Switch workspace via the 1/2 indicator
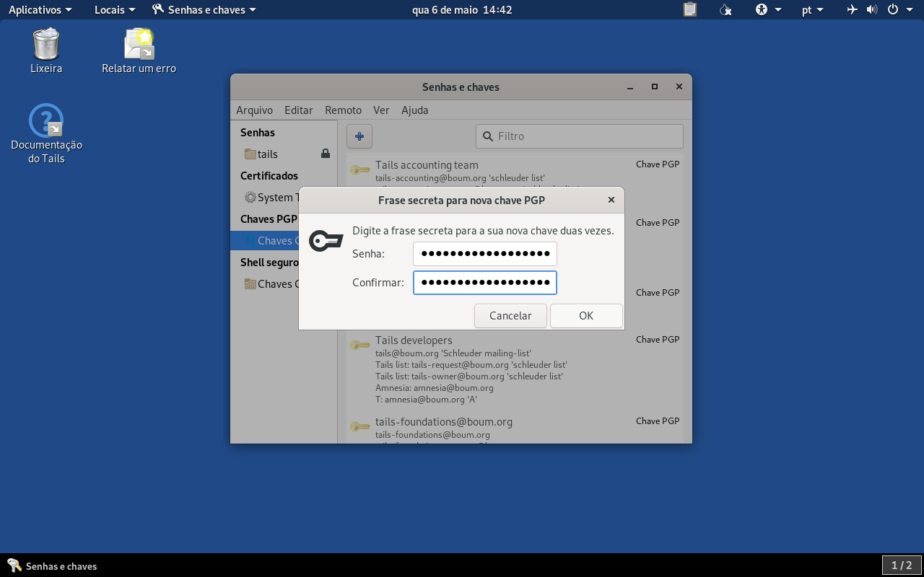Viewport: 924px width, 577px height. pyautogui.click(x=902, y=565)
